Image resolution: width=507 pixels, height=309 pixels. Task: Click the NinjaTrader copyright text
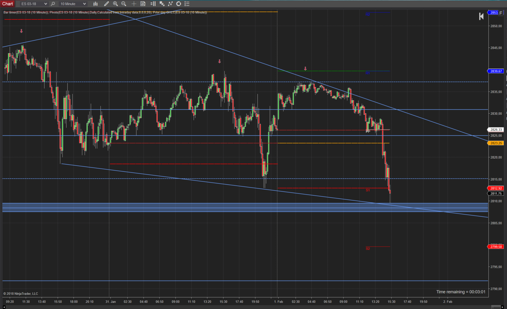pos(21,294)
